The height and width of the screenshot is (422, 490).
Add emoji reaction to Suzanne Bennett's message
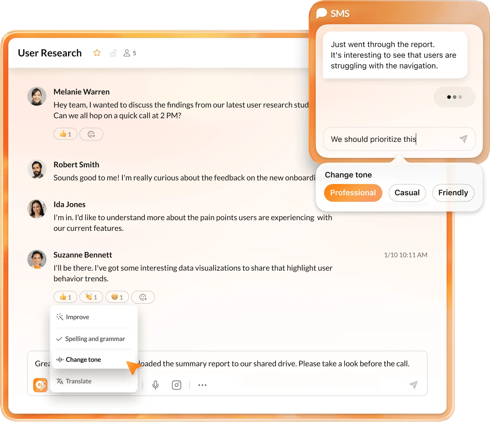click(x=143, y=297)
